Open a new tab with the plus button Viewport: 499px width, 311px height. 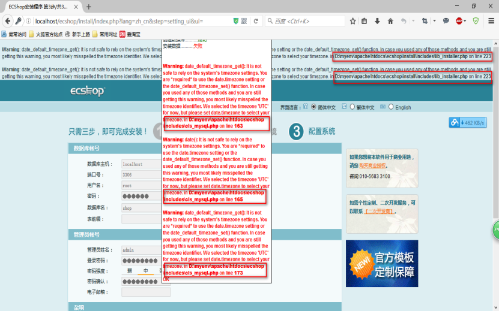point(89,7)
